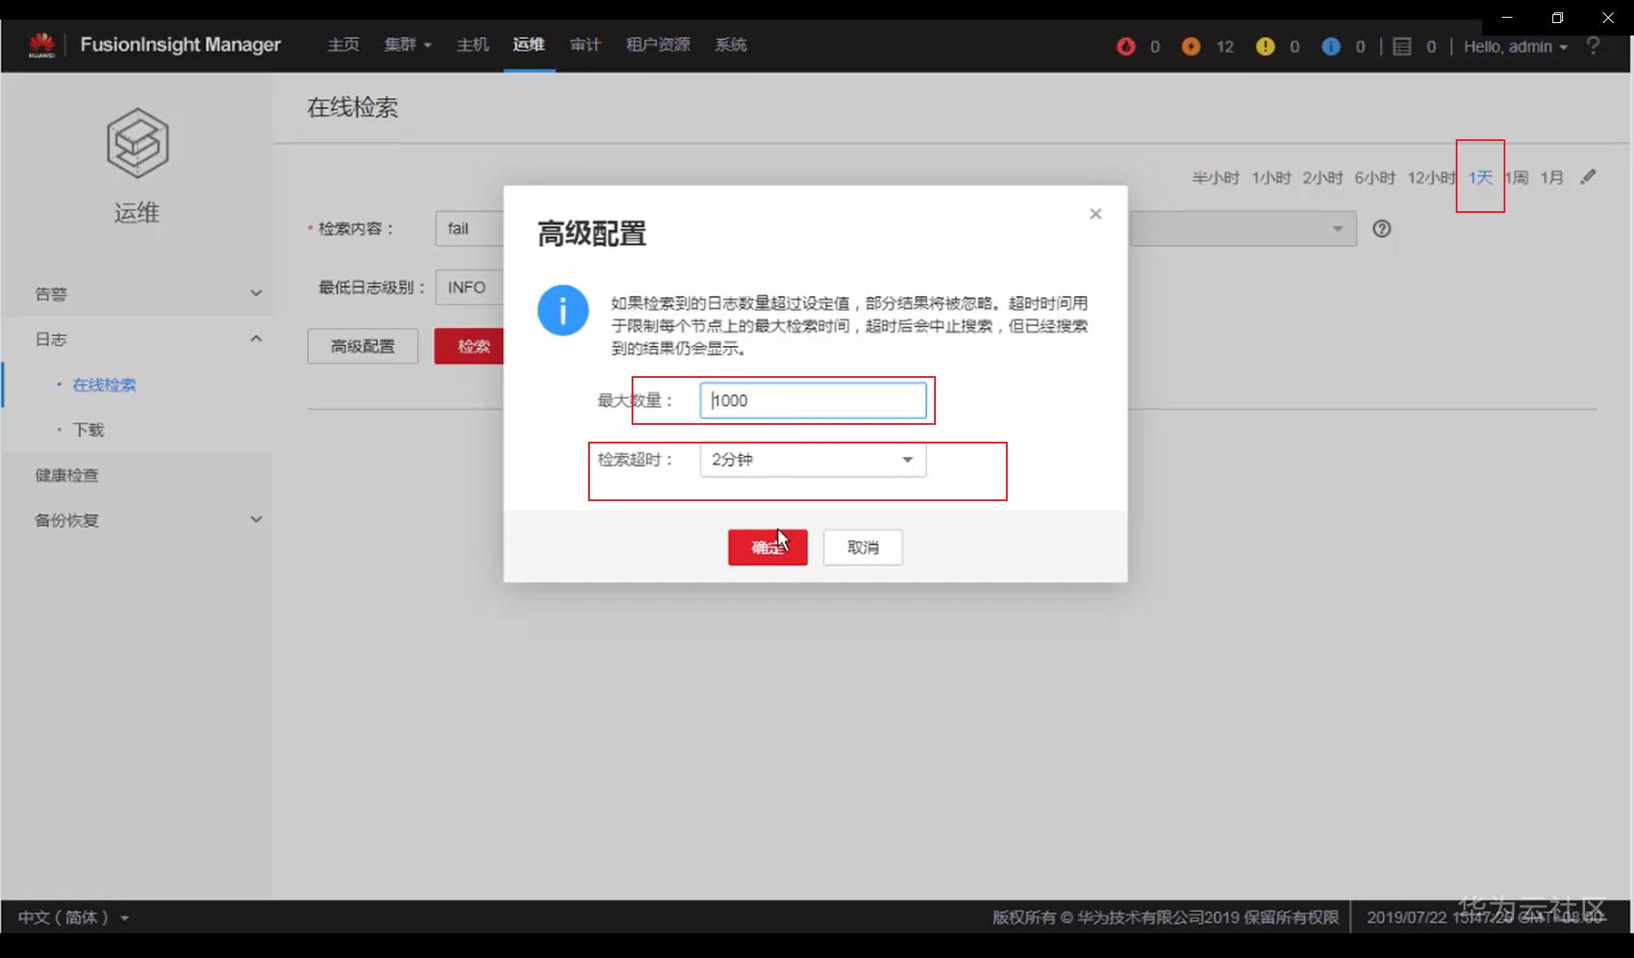Image resolution: width=1634 pixels, height=958 pixels.
Task: Click the 最大数量 input field containing 1000
Action: [813, 400]
